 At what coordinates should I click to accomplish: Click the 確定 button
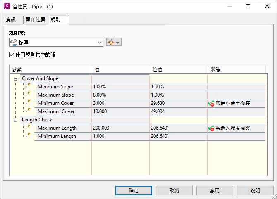click(x=134, y=190)
